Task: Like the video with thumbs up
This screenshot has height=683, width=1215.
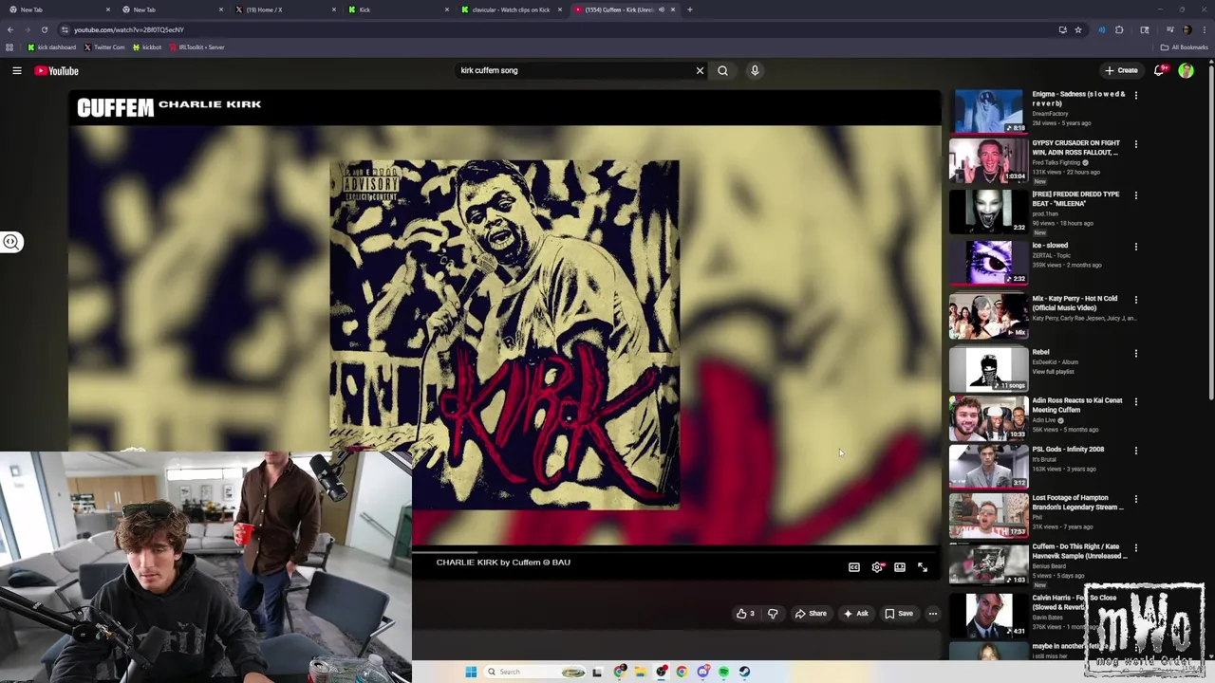Action: coord(746,614)
